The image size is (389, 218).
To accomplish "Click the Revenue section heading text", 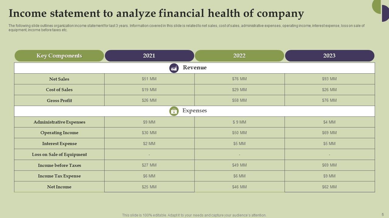I will (x=195, y=68).
